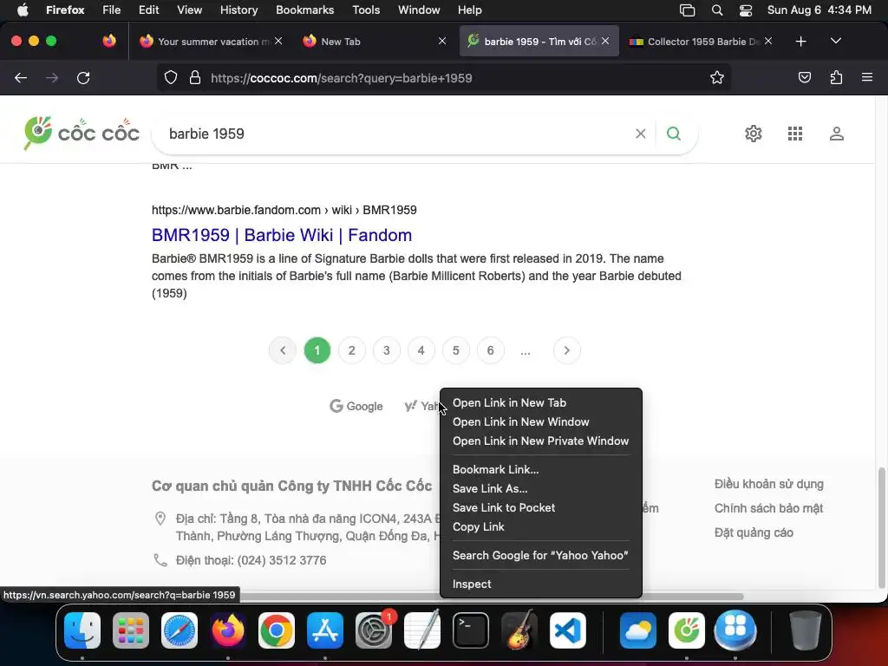Open the History menu in menu bar
This screenshot has width=888, height=666.
tap(238, 10)
